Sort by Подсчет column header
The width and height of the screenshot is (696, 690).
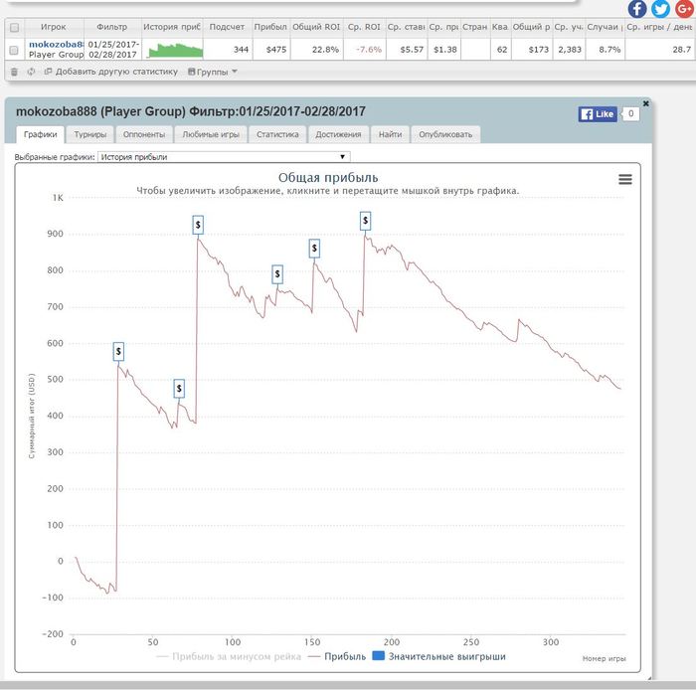coord(227,27)
